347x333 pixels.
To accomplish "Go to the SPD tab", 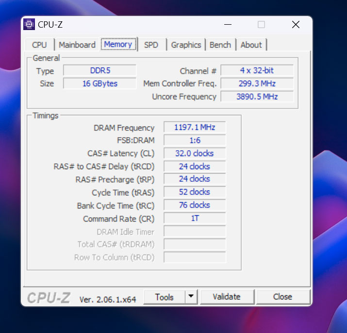I will tap(151, 45).
